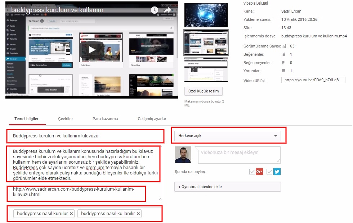The image size is (353, 223).
Task: Click the Özel küçük resim button
Action: point(204,91)
